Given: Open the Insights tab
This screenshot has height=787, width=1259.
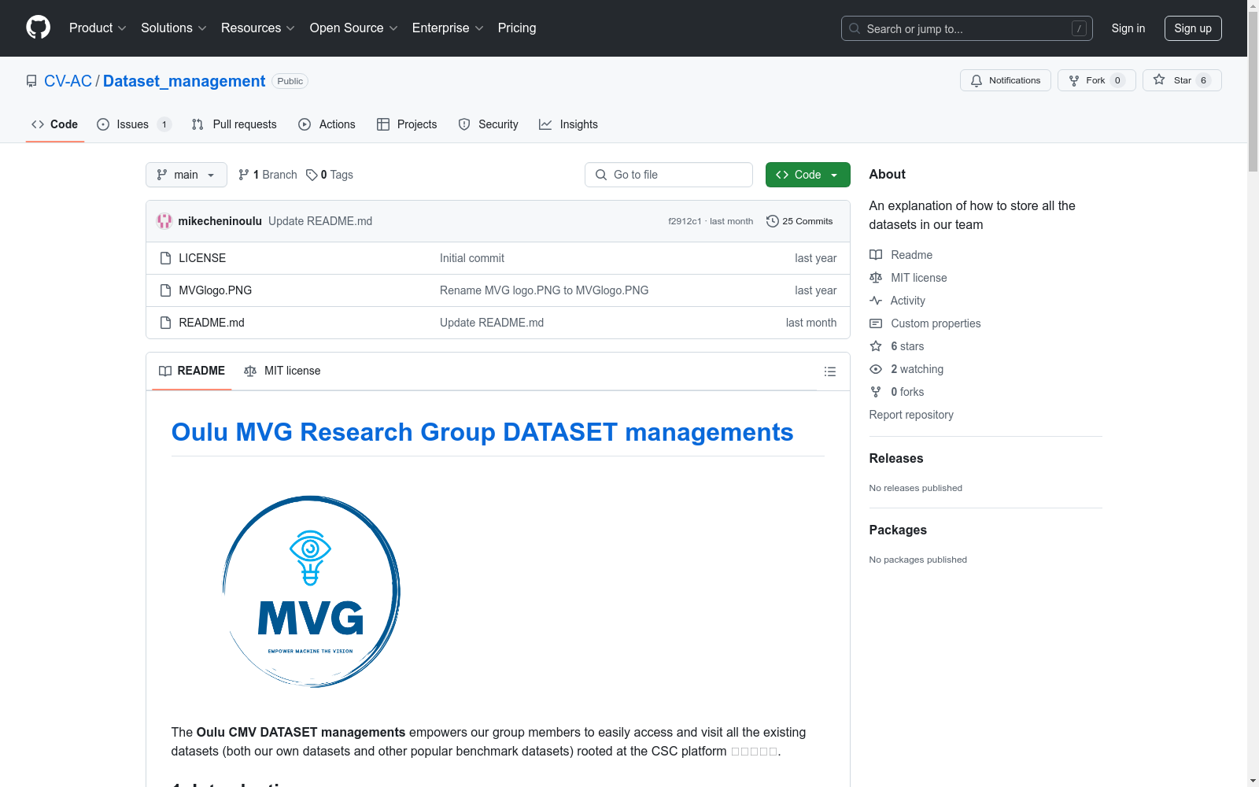Looking at the screenshot, I should point(568,124).
